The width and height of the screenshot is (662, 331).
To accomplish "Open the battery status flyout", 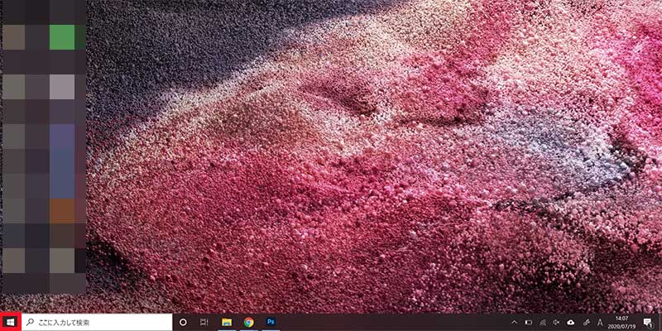I will [528, 322].
